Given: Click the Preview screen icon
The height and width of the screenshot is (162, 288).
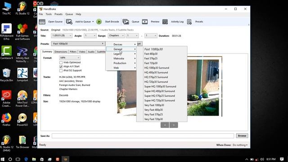Looking at the screenshot, I should pyautogui.click(x=145, y=22).
